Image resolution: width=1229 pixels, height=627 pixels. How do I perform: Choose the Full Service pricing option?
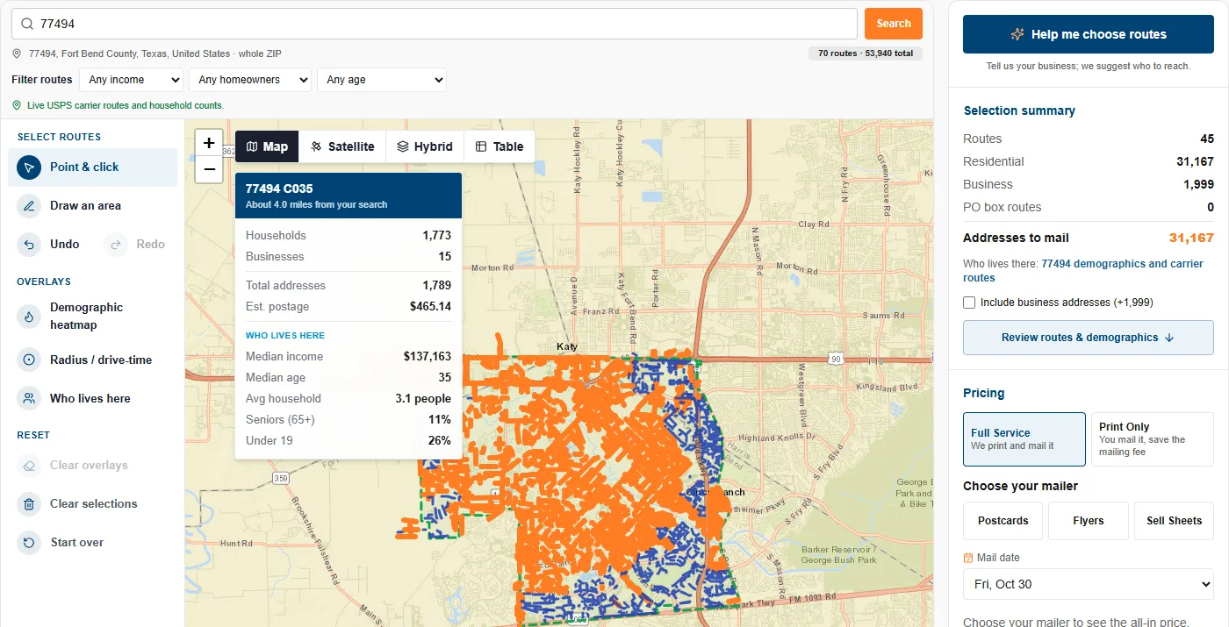1024,439
